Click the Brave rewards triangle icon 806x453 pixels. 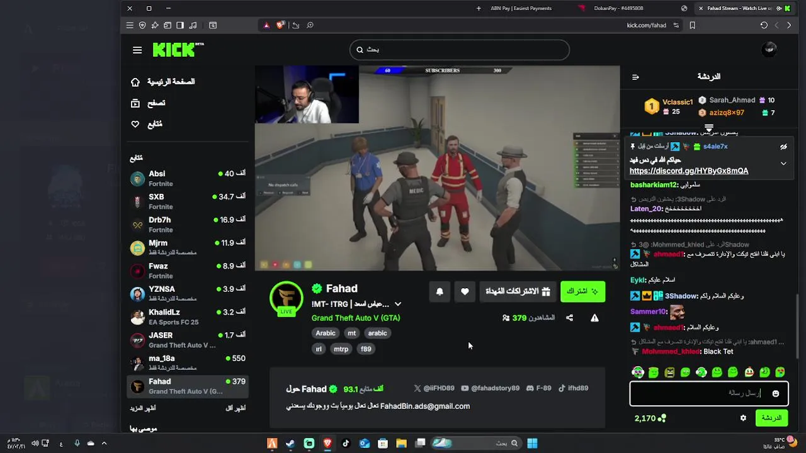(x=266, y=25)
